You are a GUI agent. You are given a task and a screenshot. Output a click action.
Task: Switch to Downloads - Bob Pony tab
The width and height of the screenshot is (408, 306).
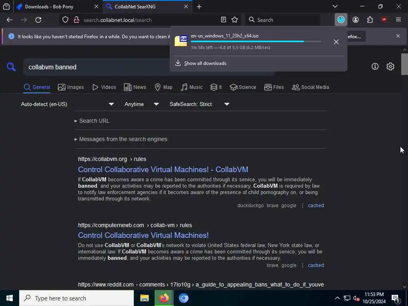coord(49,7)
